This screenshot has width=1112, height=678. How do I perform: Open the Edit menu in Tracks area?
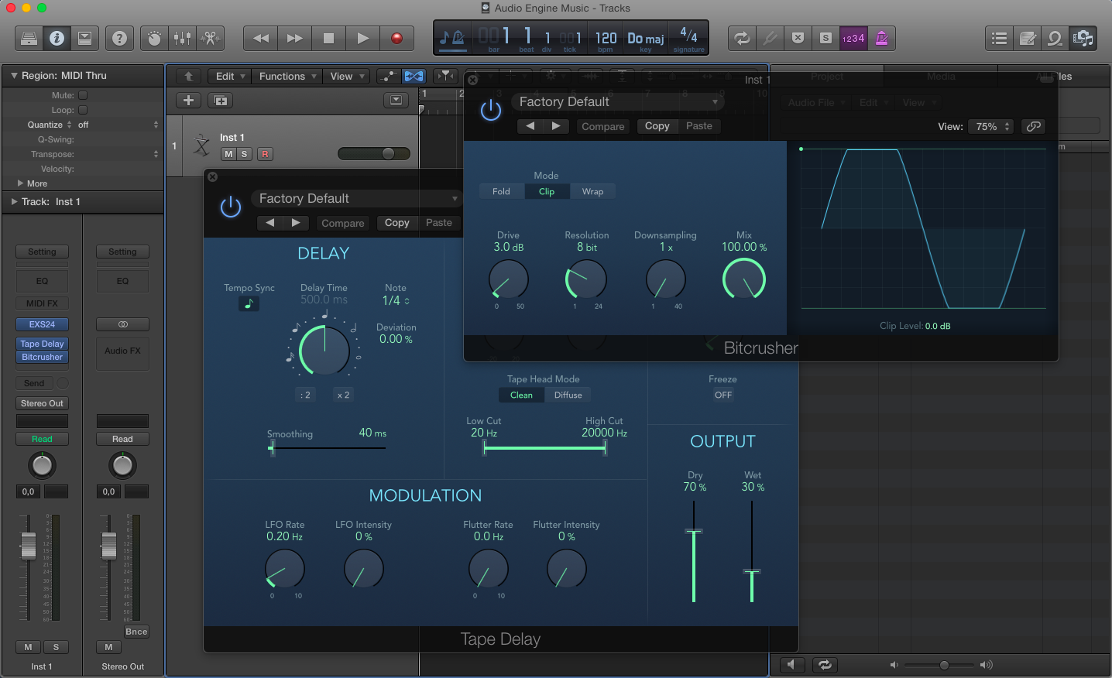pyautogui.click(x=230, y=76)
